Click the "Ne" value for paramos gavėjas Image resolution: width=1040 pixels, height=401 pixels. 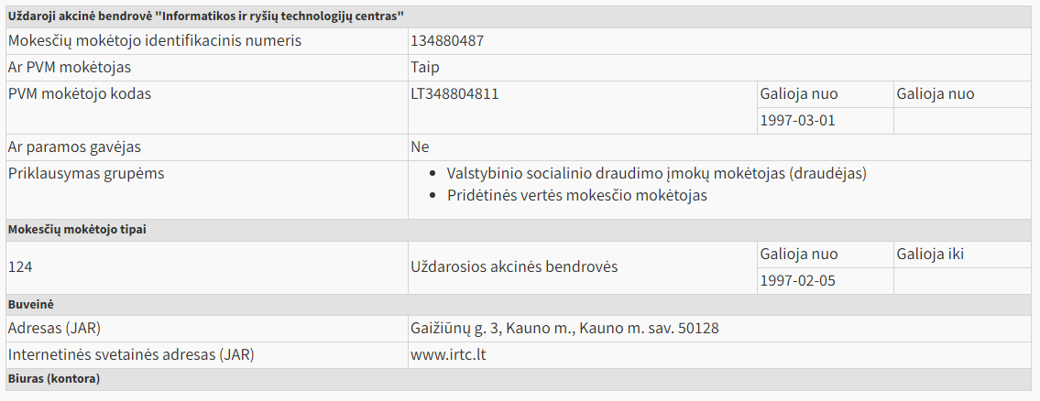click(420, 147)
